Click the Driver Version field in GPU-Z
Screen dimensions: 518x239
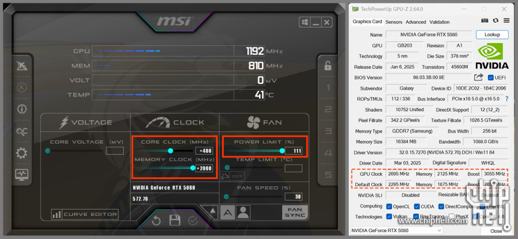[447, 152]
